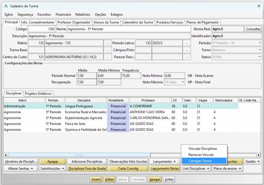Expand the Turno dropdown
Screen dimensions: 264x185
pos(260,50)
